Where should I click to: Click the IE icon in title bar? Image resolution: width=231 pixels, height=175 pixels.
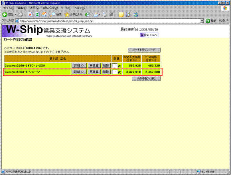(x=3, y=3)
